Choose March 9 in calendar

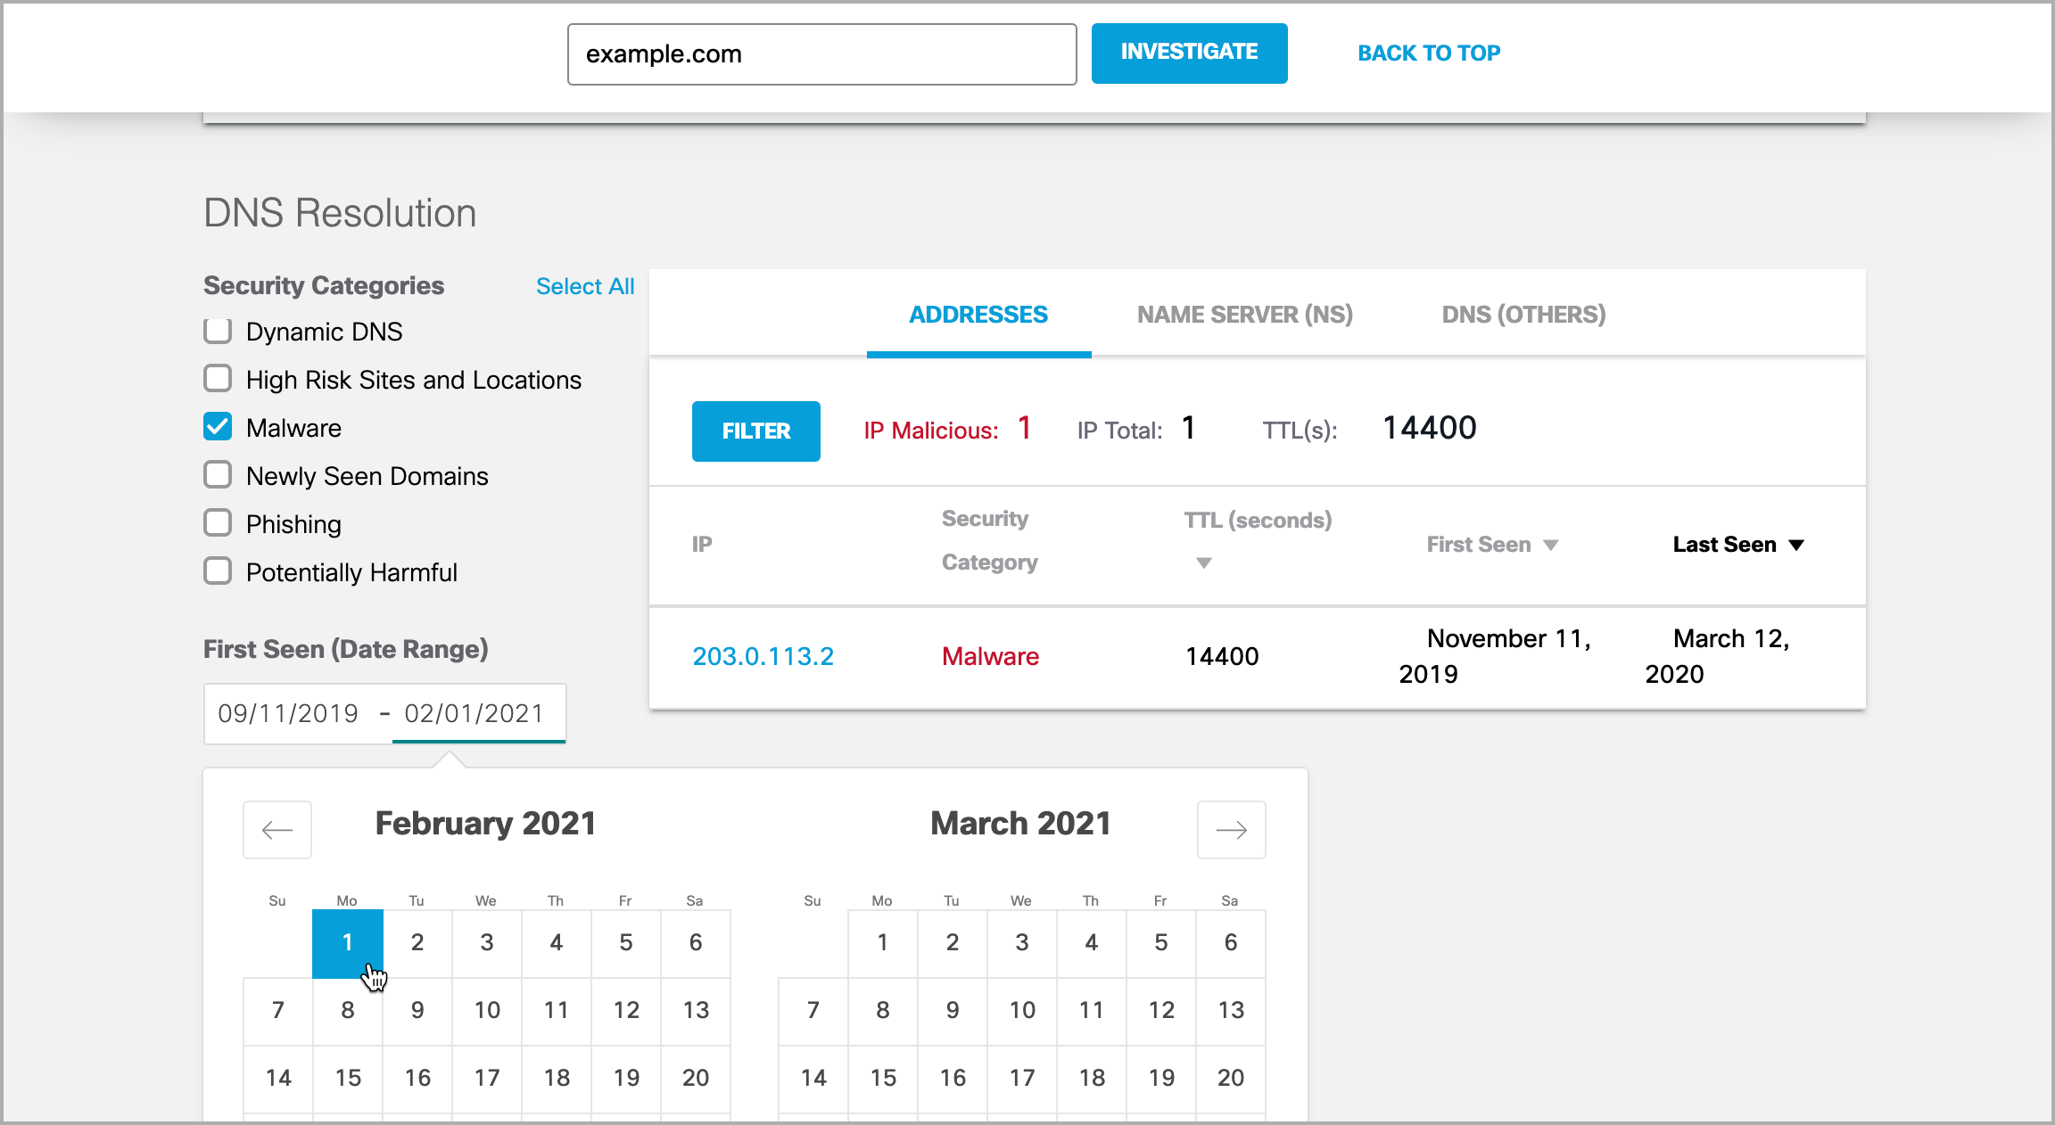tap(952, 1011)
